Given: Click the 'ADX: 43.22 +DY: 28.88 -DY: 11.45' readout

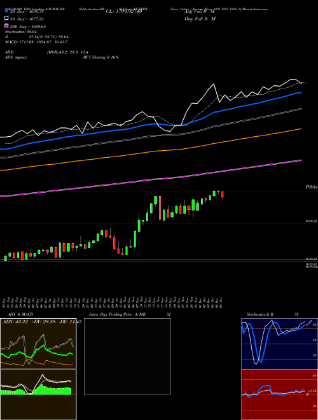Looking at the screenshot, I should tap(42, 322).
